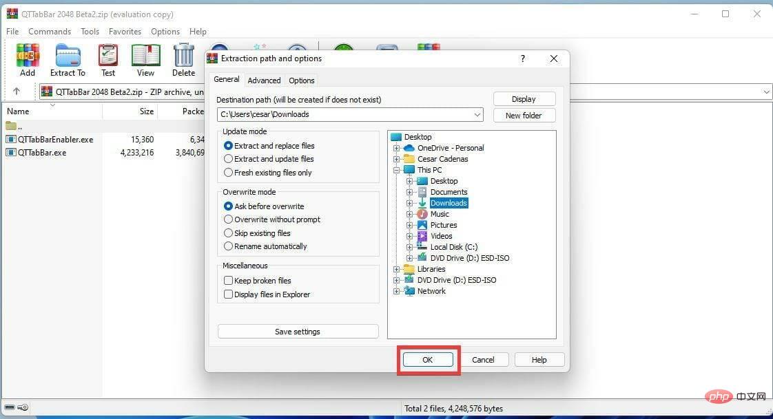The height and width of the screenshot is (419, 773).
Task: Select Pictures folder label in tree
Action: tap(444, 225)
